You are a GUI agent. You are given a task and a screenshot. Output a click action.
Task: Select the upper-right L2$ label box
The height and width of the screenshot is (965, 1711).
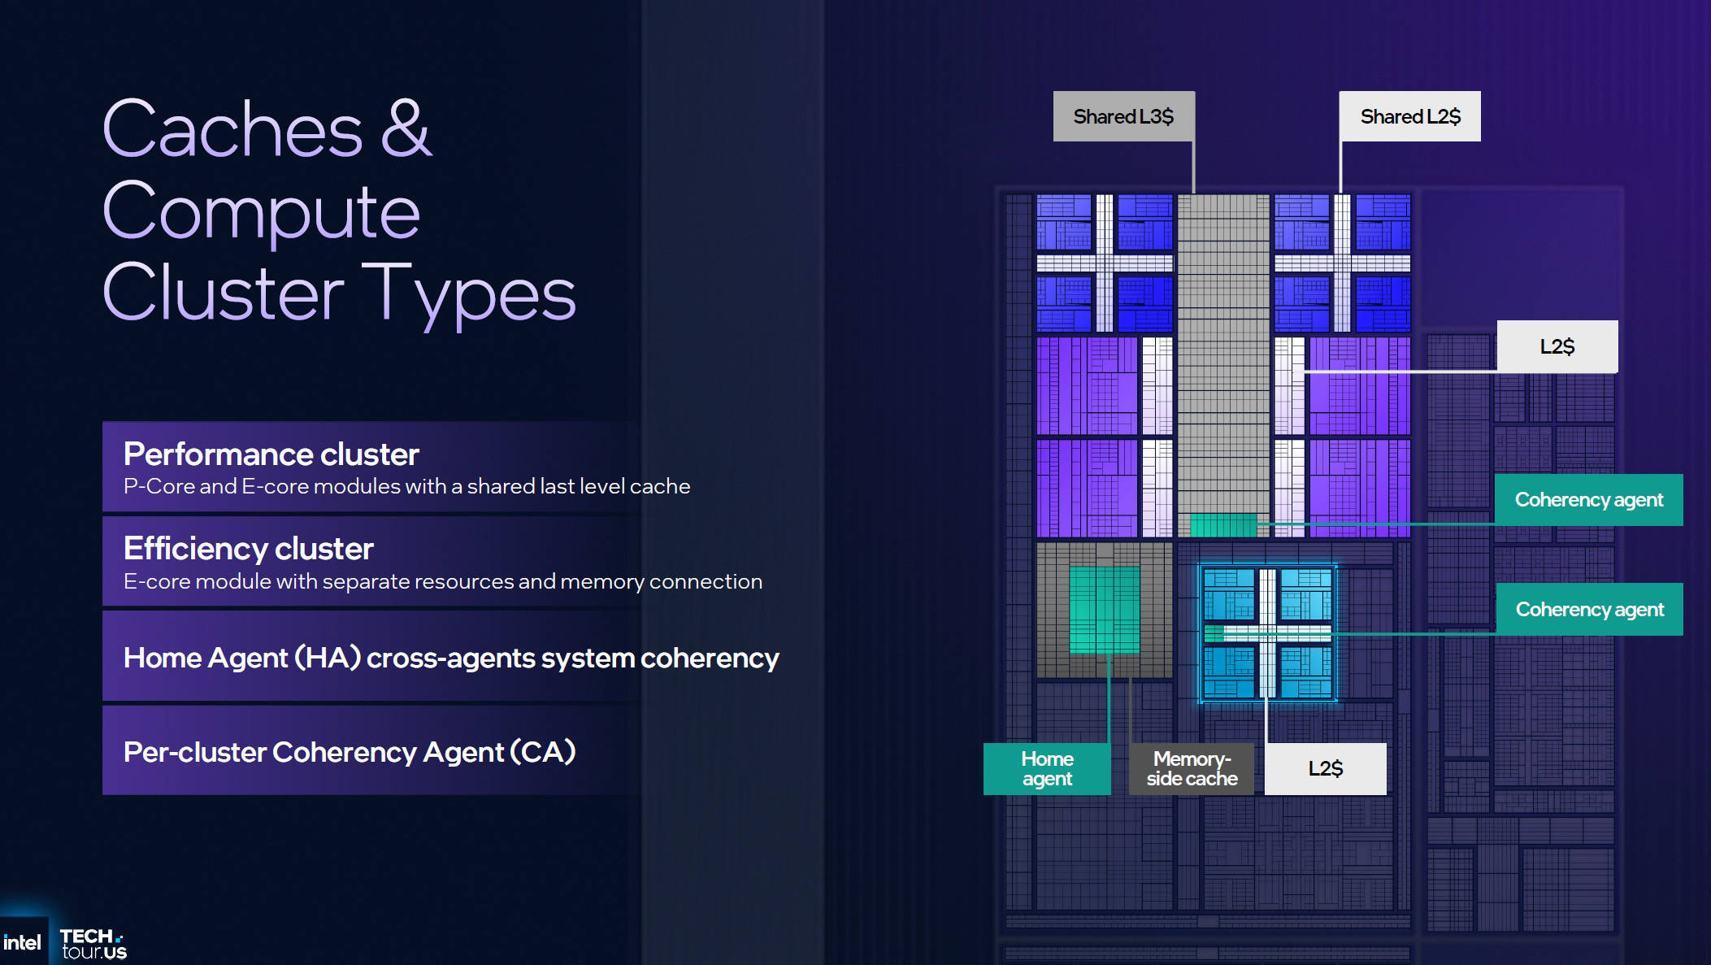coord(1557,346)
